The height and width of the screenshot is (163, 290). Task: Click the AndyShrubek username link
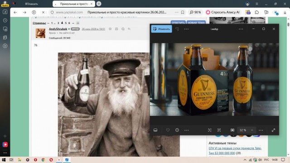pos(58,29)
